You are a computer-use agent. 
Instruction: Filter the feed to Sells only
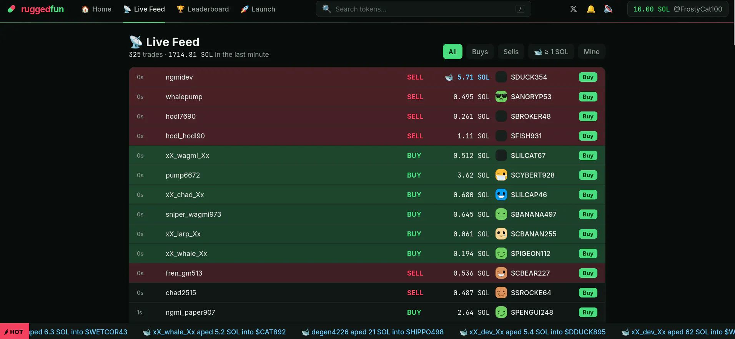[x=511, y=52]
